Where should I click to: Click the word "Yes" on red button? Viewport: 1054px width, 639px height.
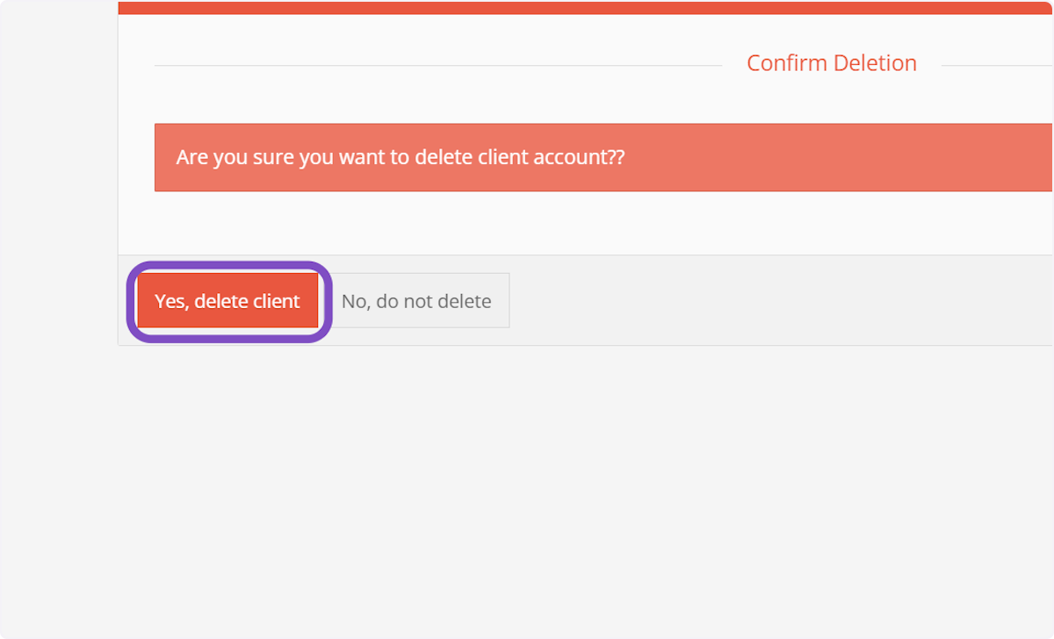click(x=170, y=301)
